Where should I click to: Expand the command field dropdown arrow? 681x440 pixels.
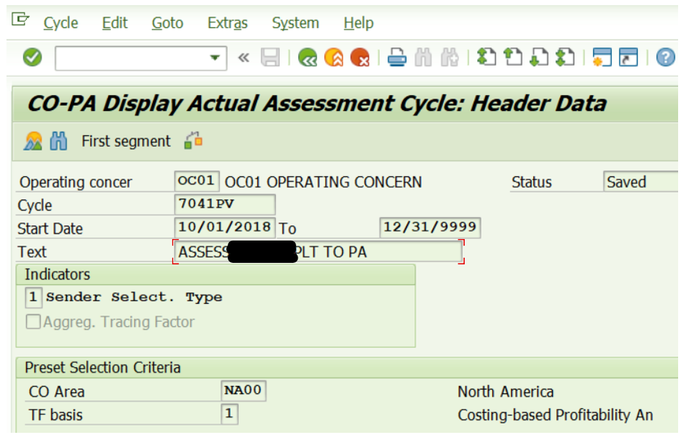tap(215, 58)
